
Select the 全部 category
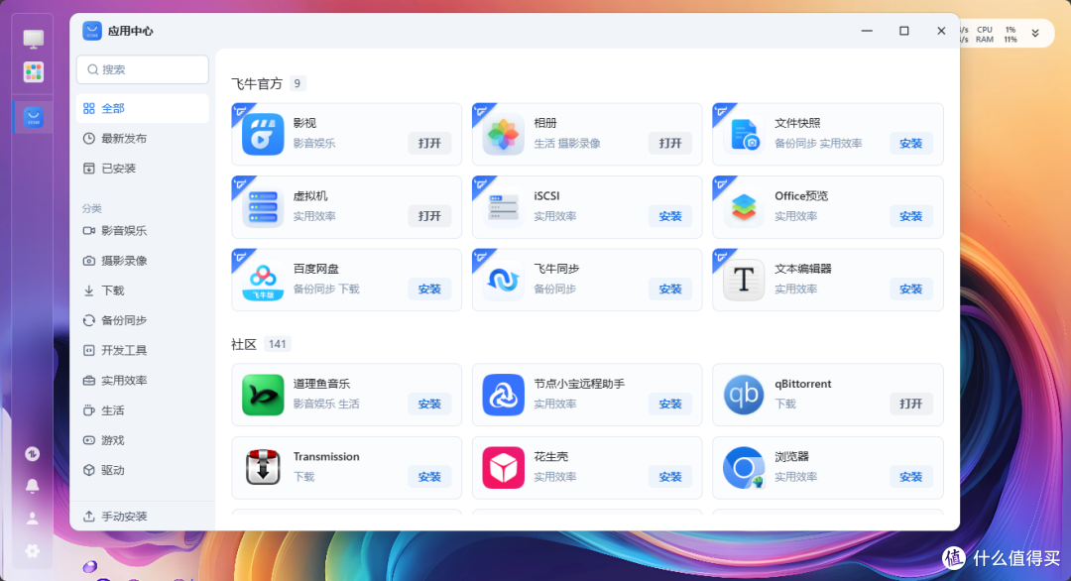coord(142,108)
